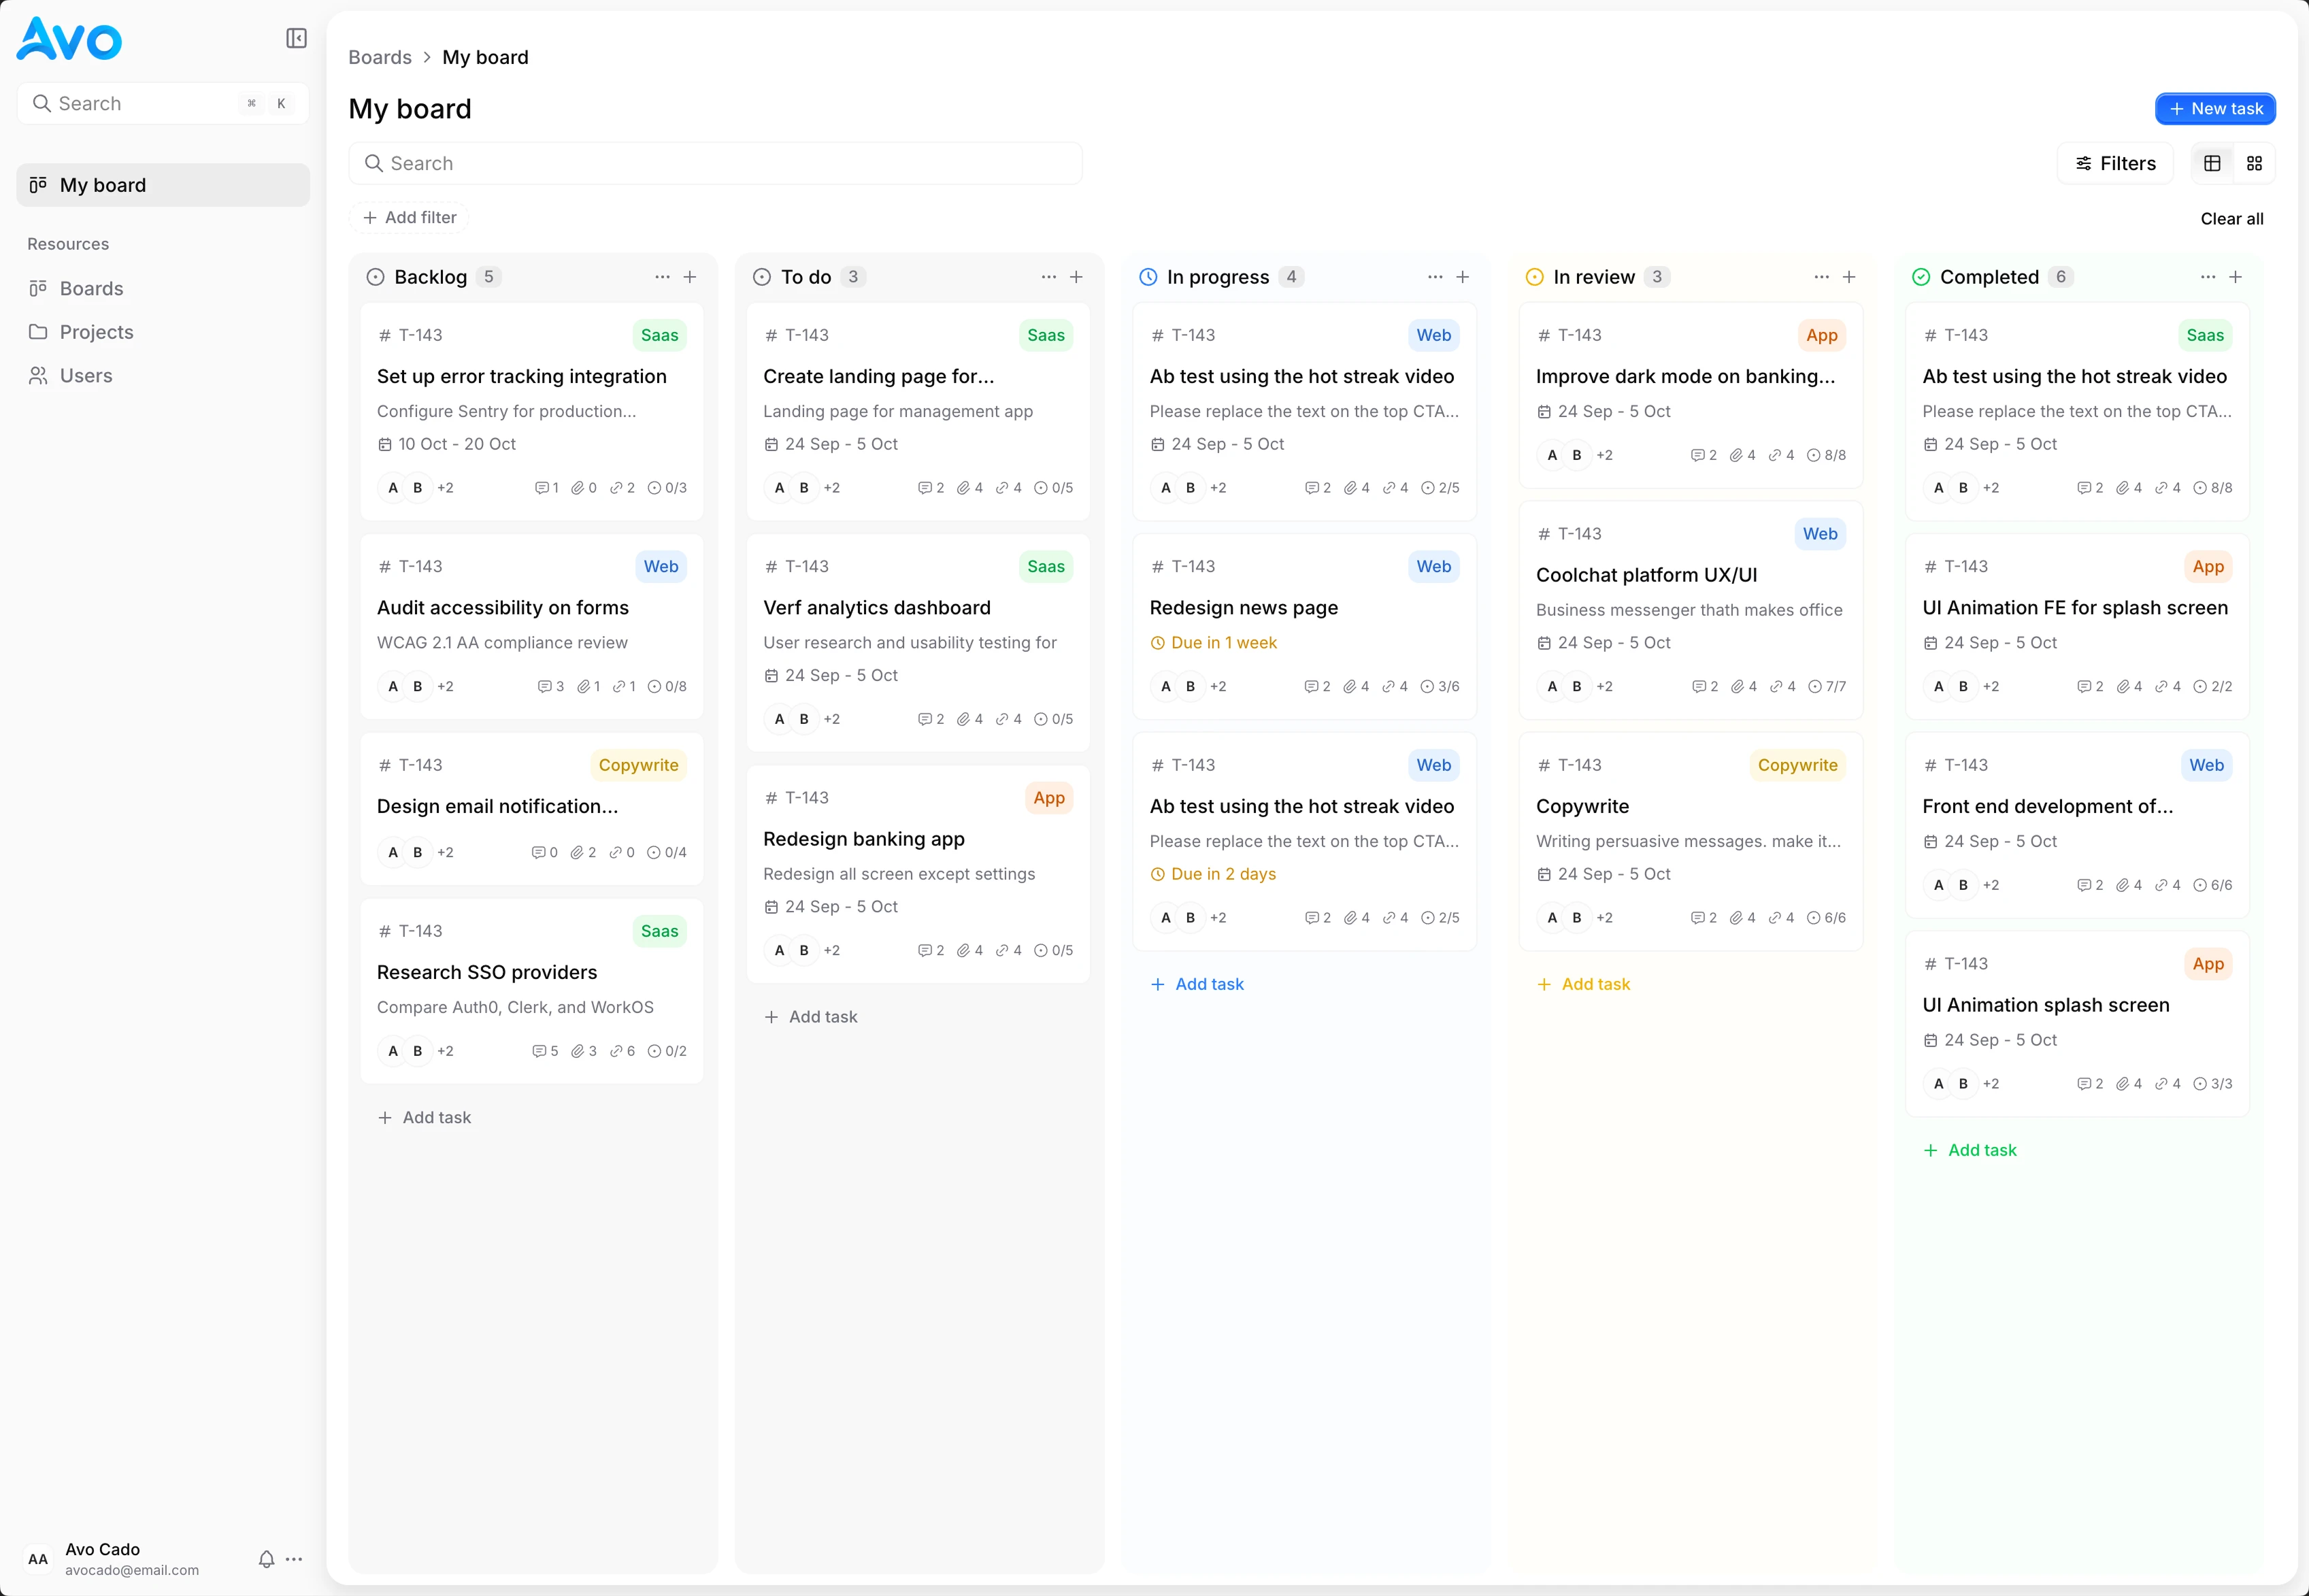Click +2 members on Copywrite card
The height and width of the screenshot is (1596, 2309).
pyautogui.click(x=1604, y=918)
